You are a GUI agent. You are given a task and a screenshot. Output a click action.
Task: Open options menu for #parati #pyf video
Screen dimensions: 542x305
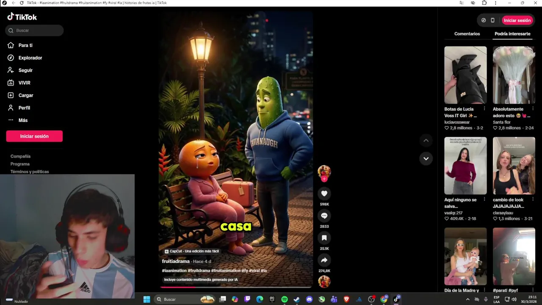coord(533,290)
